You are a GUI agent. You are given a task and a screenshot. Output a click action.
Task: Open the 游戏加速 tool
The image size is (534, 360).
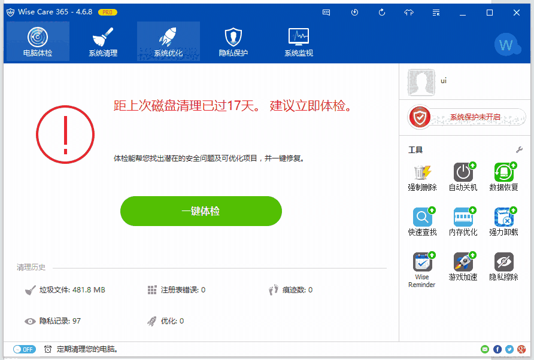tap(463, 267)
